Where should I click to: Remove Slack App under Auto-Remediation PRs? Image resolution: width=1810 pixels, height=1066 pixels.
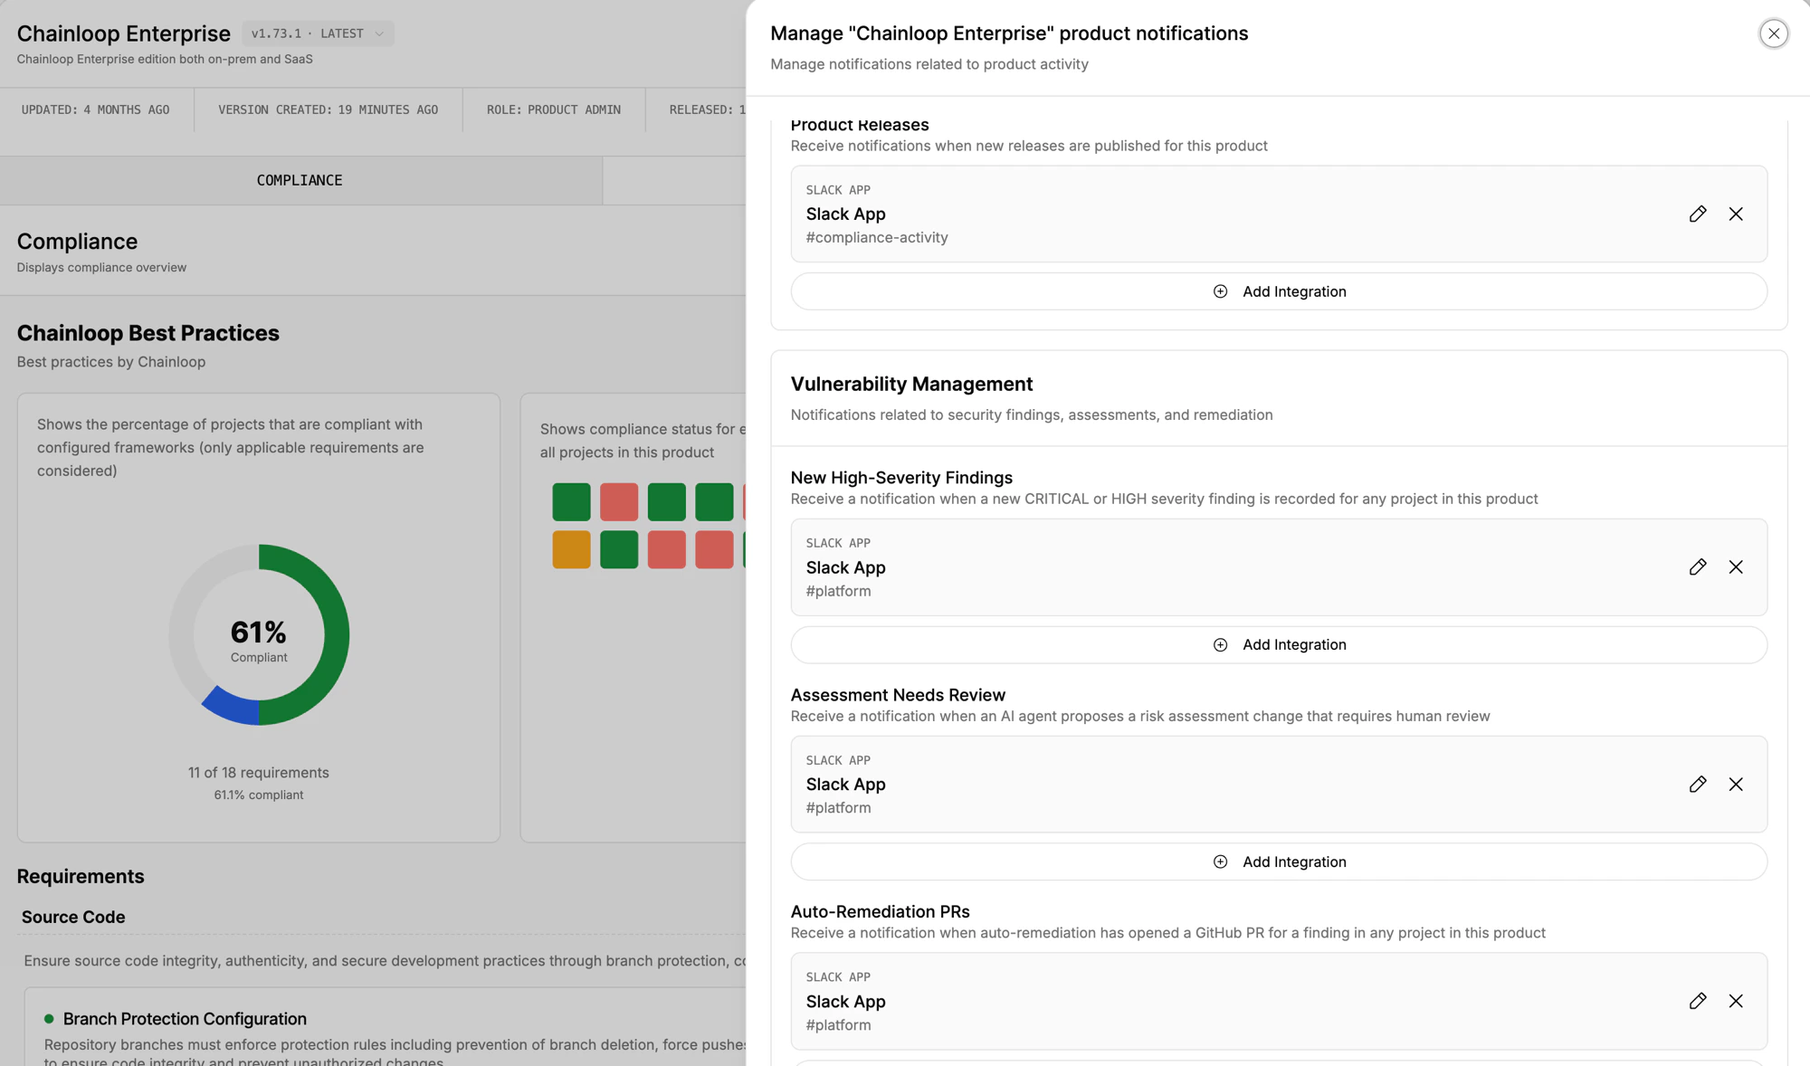[x=1735, y=1001]
